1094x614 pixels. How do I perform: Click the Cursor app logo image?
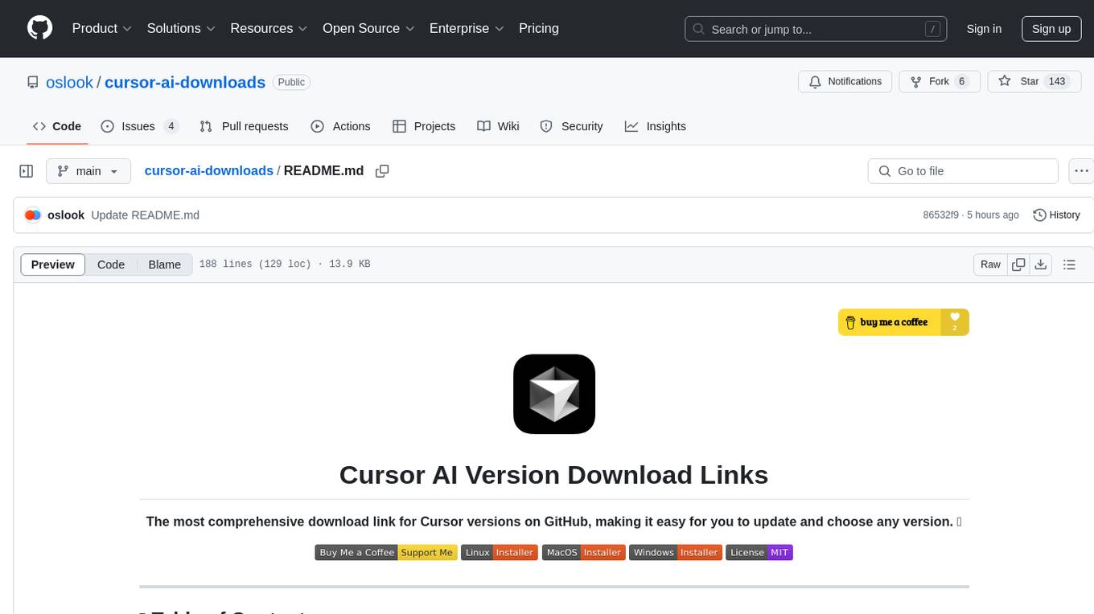[553, 394]
